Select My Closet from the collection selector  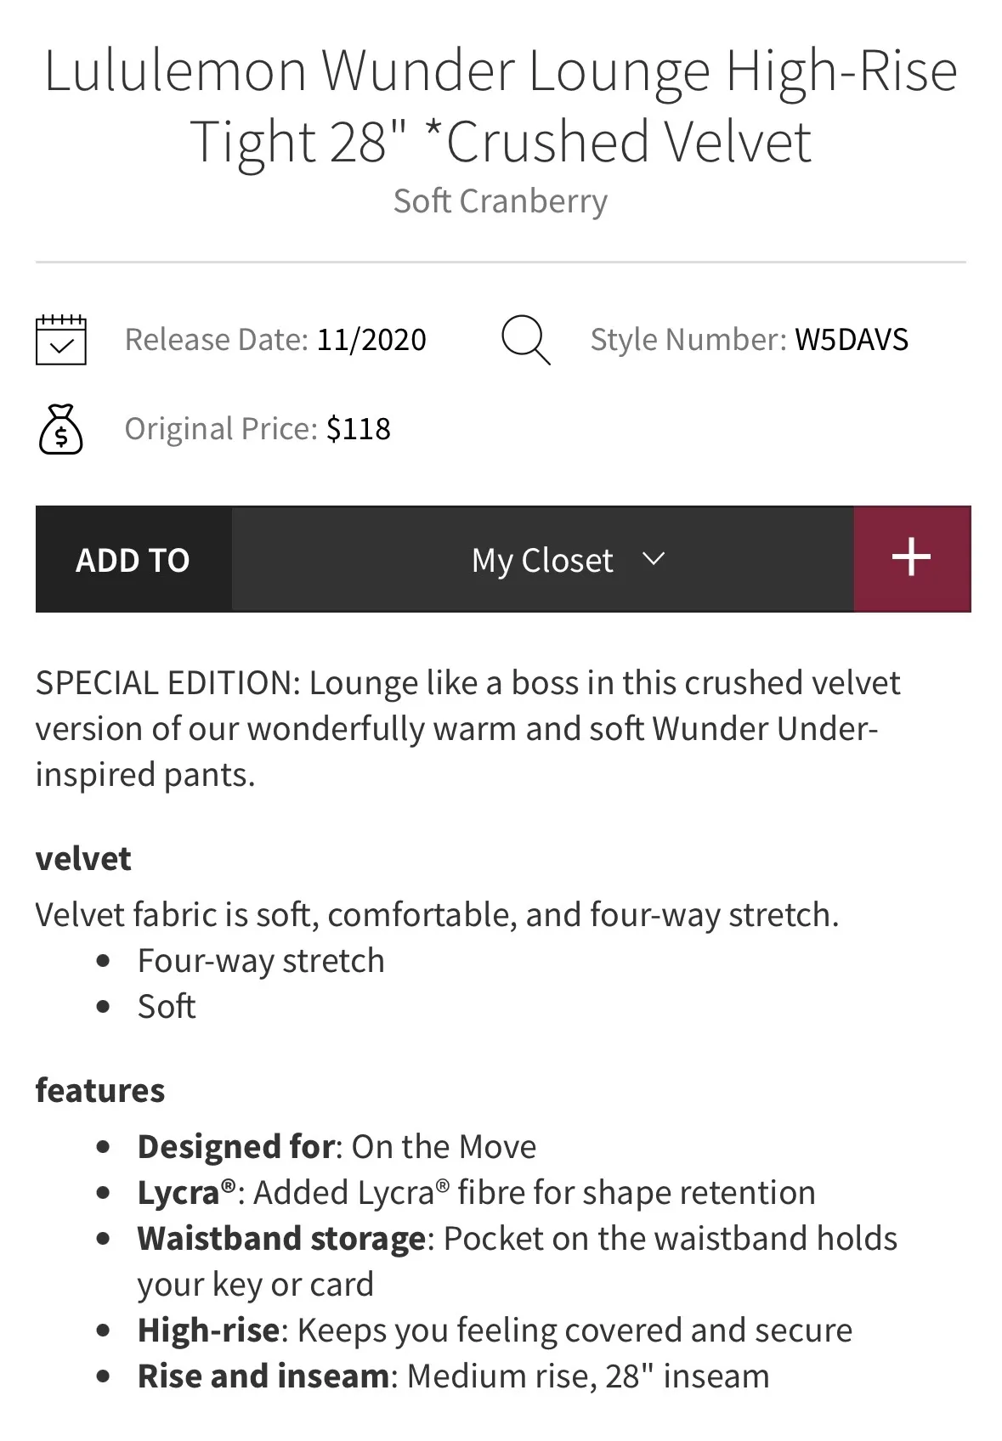[542, 559]
